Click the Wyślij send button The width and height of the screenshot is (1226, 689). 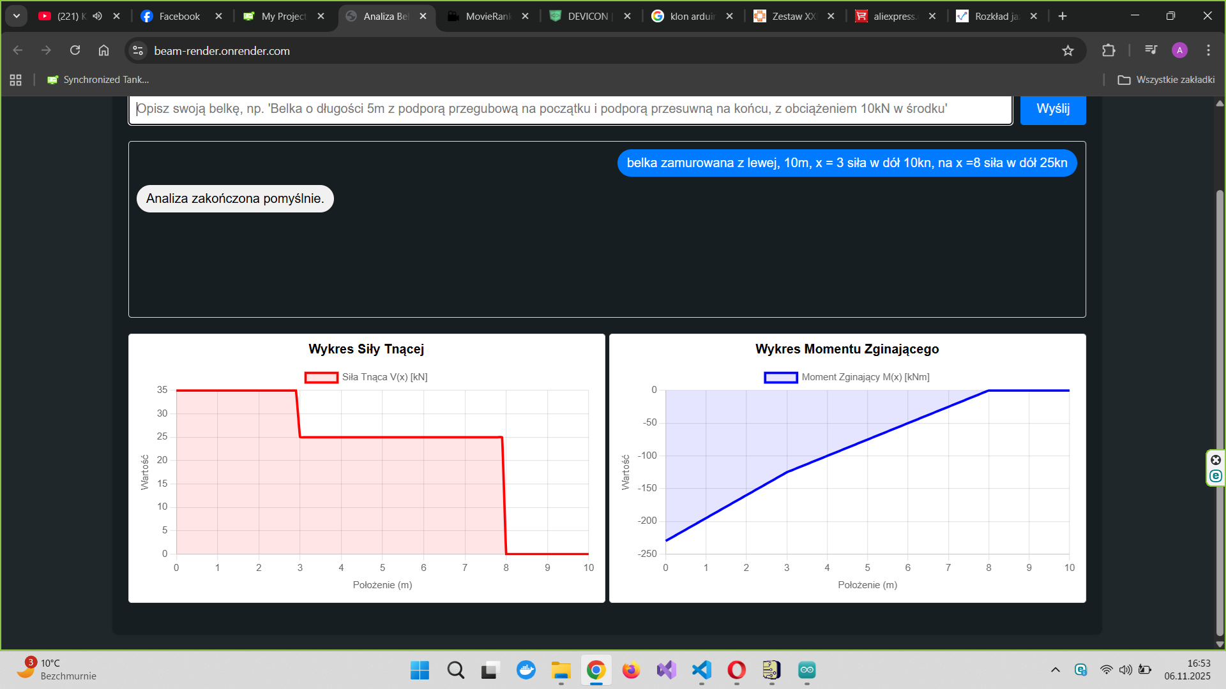pyautogui.click(x=1052, y=109)
